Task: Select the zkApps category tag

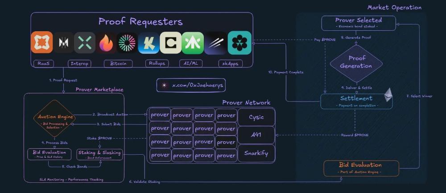Action: point(231,63)
